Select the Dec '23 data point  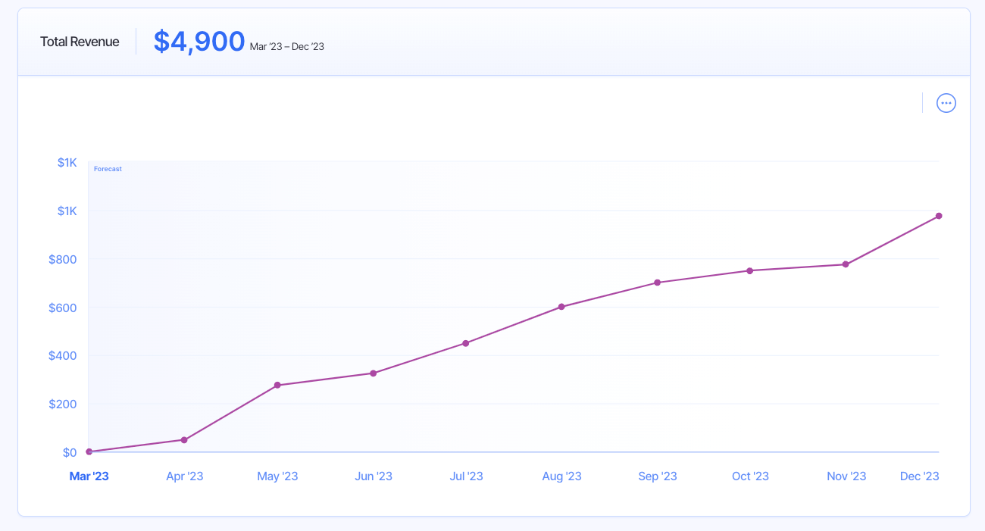point(938,215)
